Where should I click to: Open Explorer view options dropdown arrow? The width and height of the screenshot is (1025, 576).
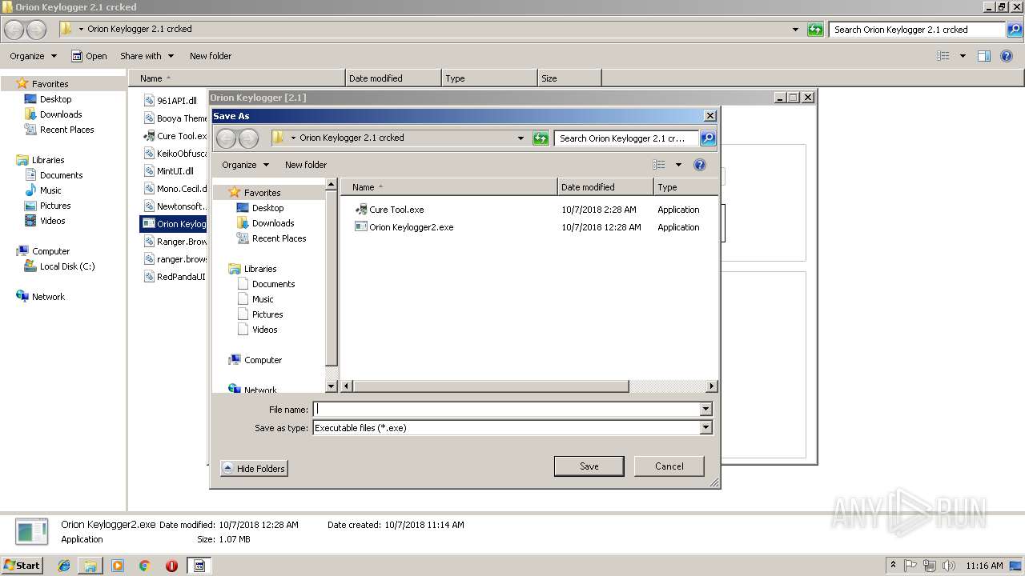pyautogui.click(x=963, y=56)
